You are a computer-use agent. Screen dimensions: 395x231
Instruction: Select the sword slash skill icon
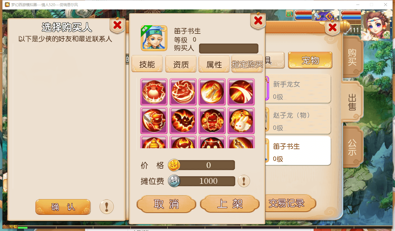point(241,92)
